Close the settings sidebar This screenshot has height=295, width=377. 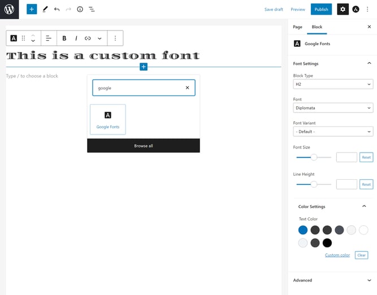click(369, 27)
